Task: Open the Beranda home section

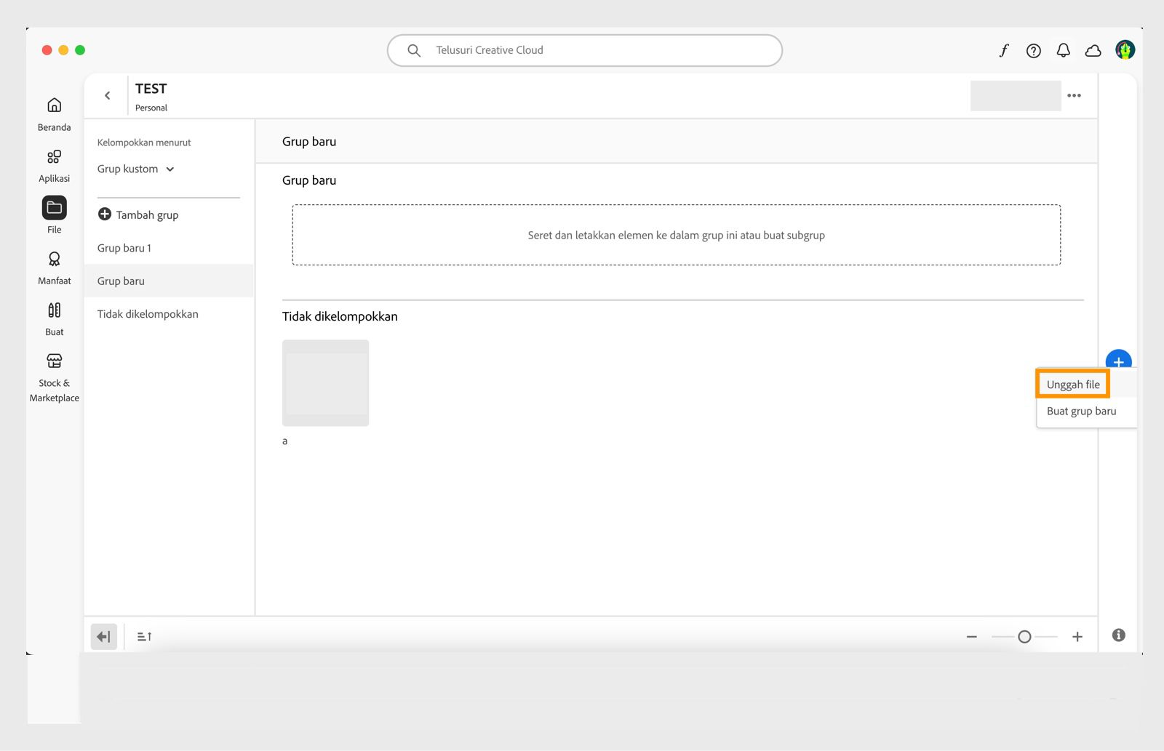Action: (54, 114)
